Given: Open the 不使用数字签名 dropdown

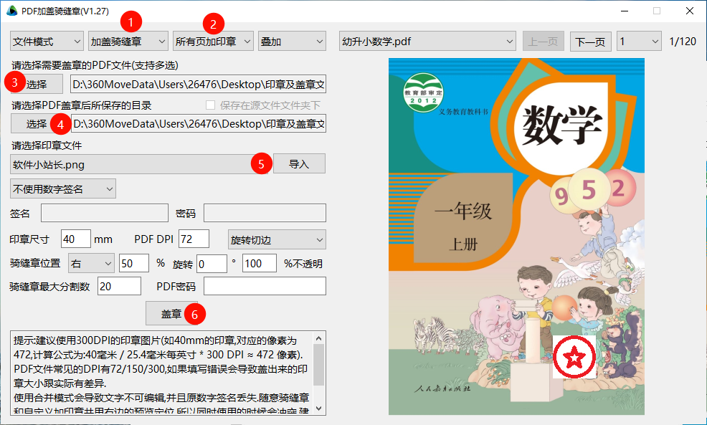Looking at the screenshot, I should coord(62,188).
